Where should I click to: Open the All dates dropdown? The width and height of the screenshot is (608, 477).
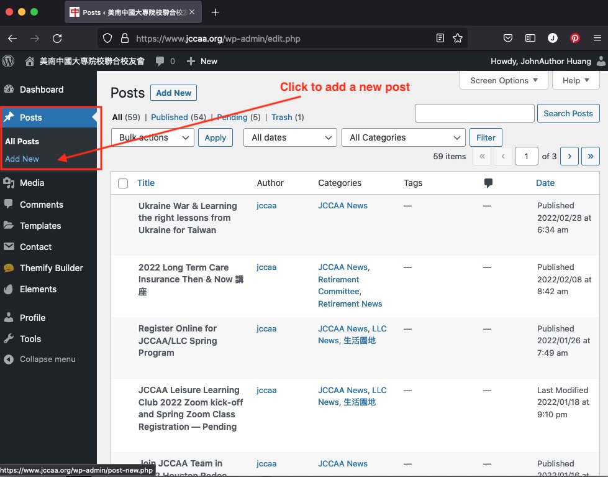click(290, 137)
